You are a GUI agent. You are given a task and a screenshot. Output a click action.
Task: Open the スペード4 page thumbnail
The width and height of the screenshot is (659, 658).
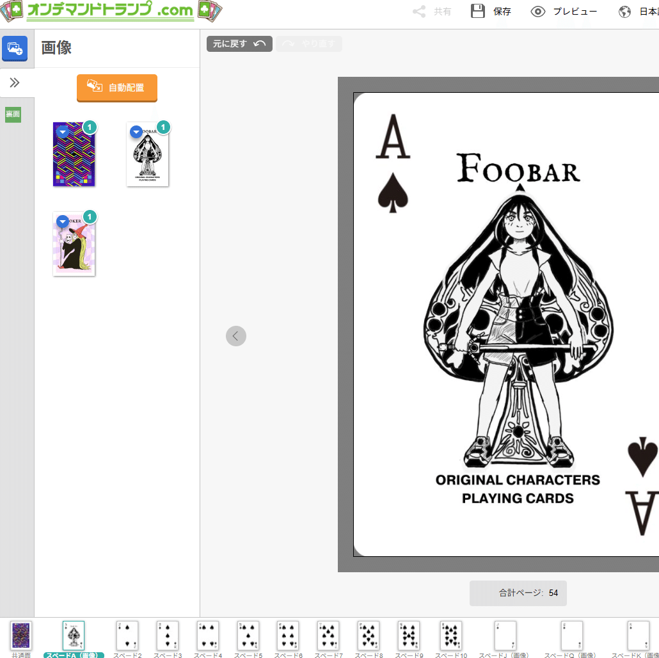pos(208,636)
